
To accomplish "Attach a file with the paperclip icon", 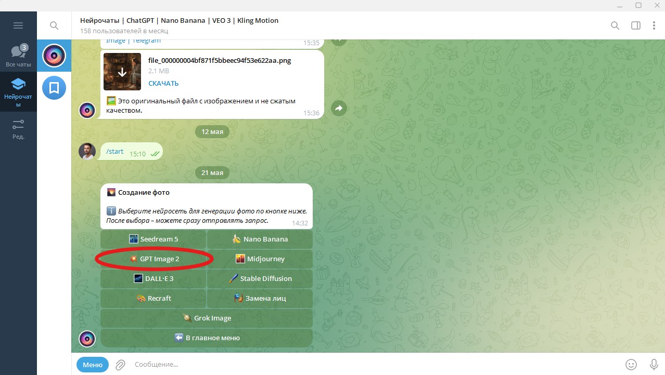I will click(x=120, y=365).
